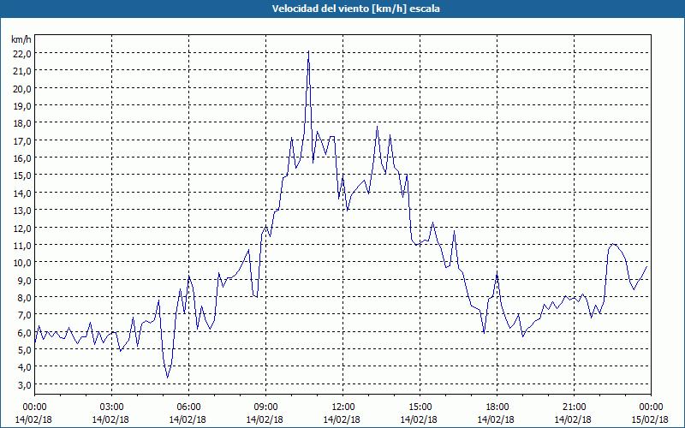Viewport: 685px width, 428px height.
Task: Select the '16,0' y-axis label
Action: [x=23, y=158]
